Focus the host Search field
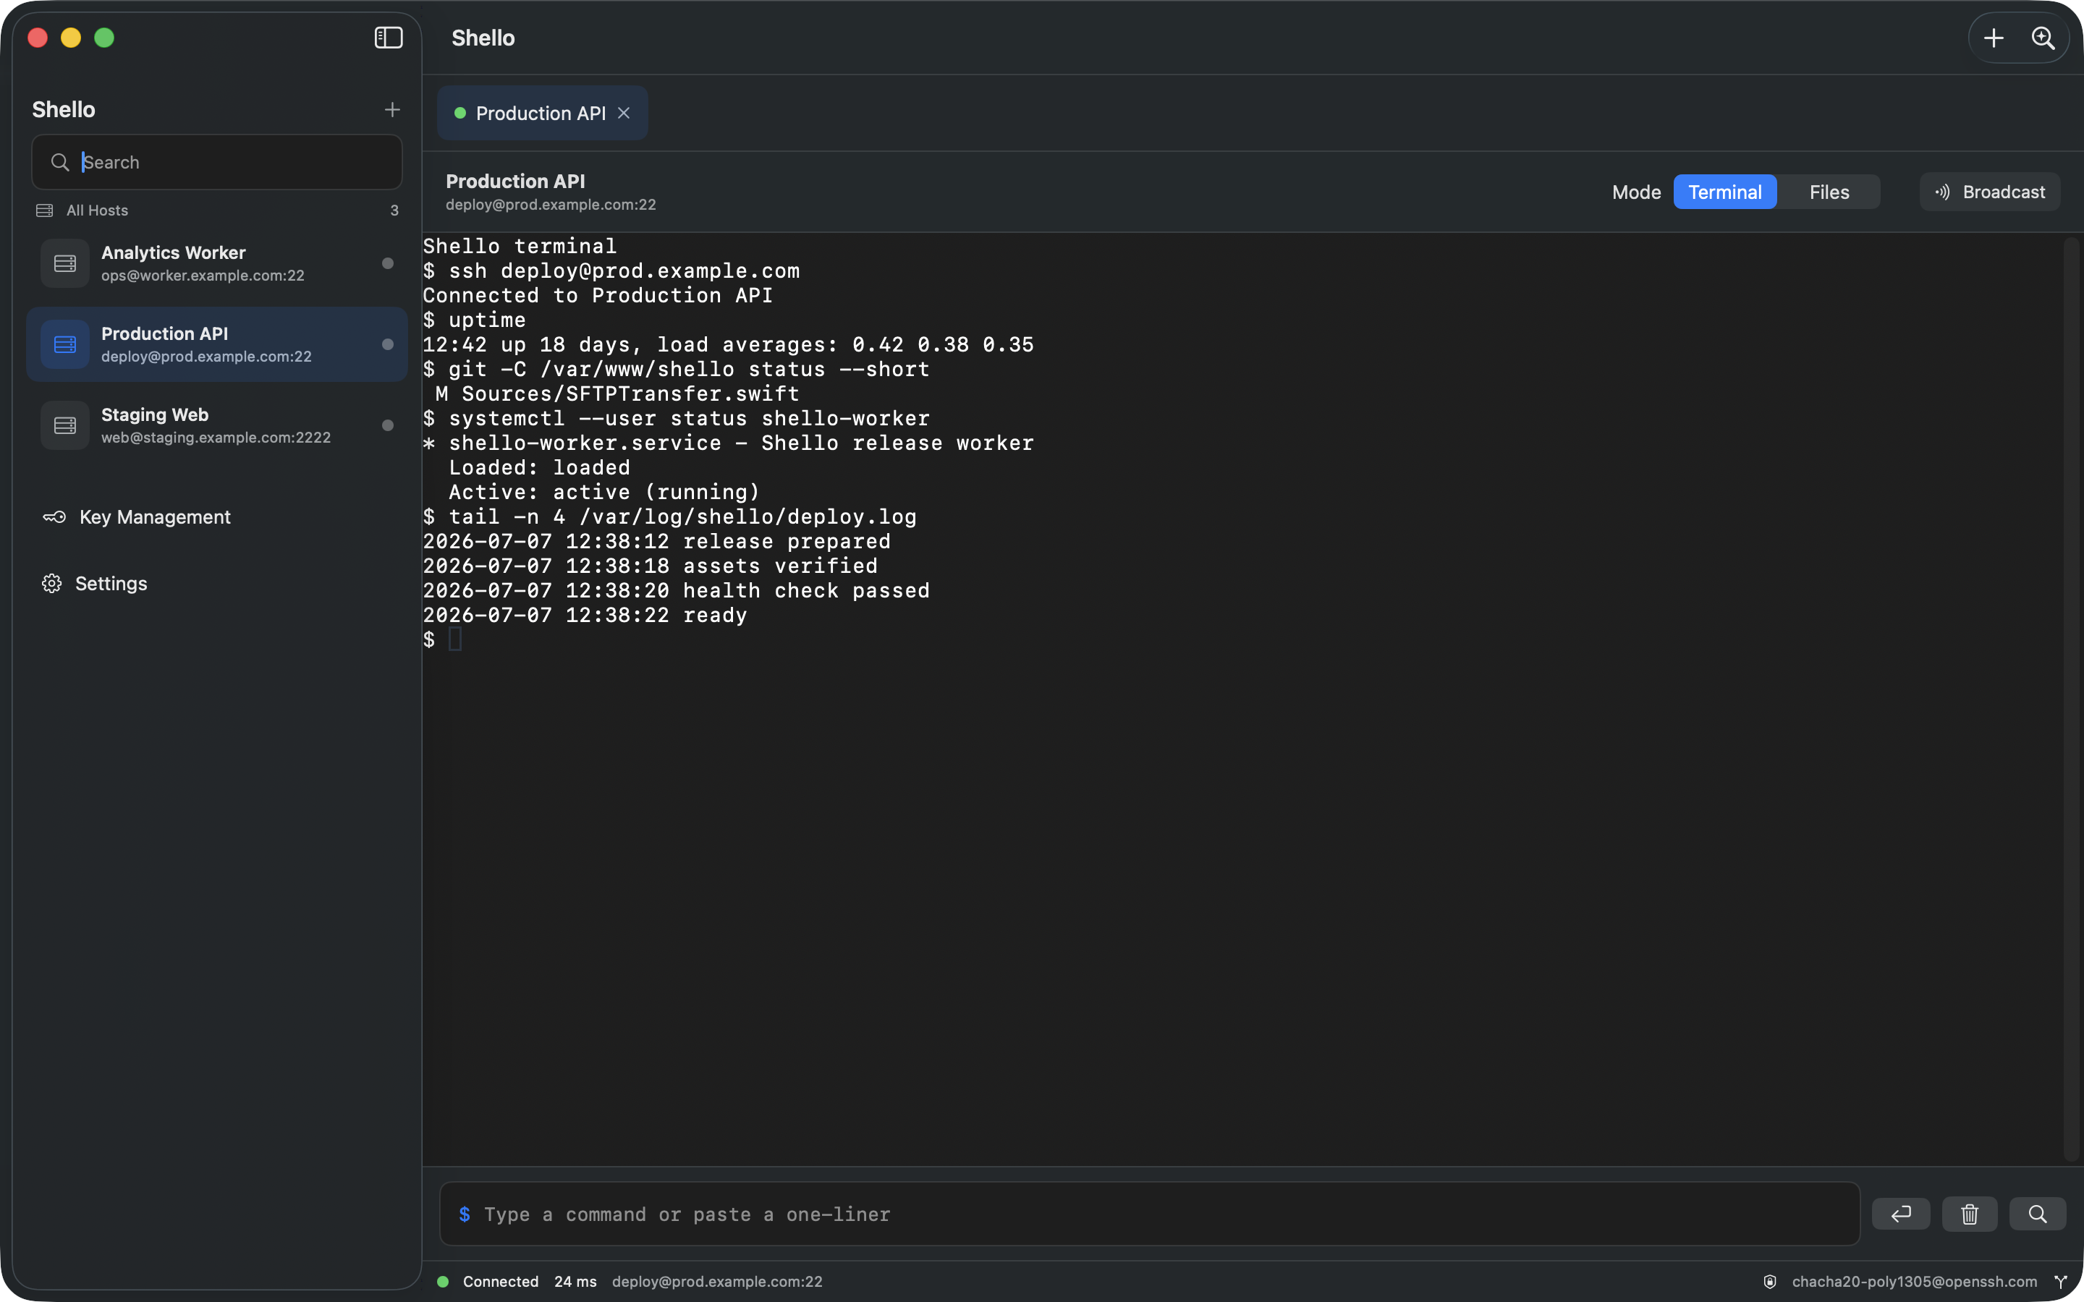 (217, 162)
